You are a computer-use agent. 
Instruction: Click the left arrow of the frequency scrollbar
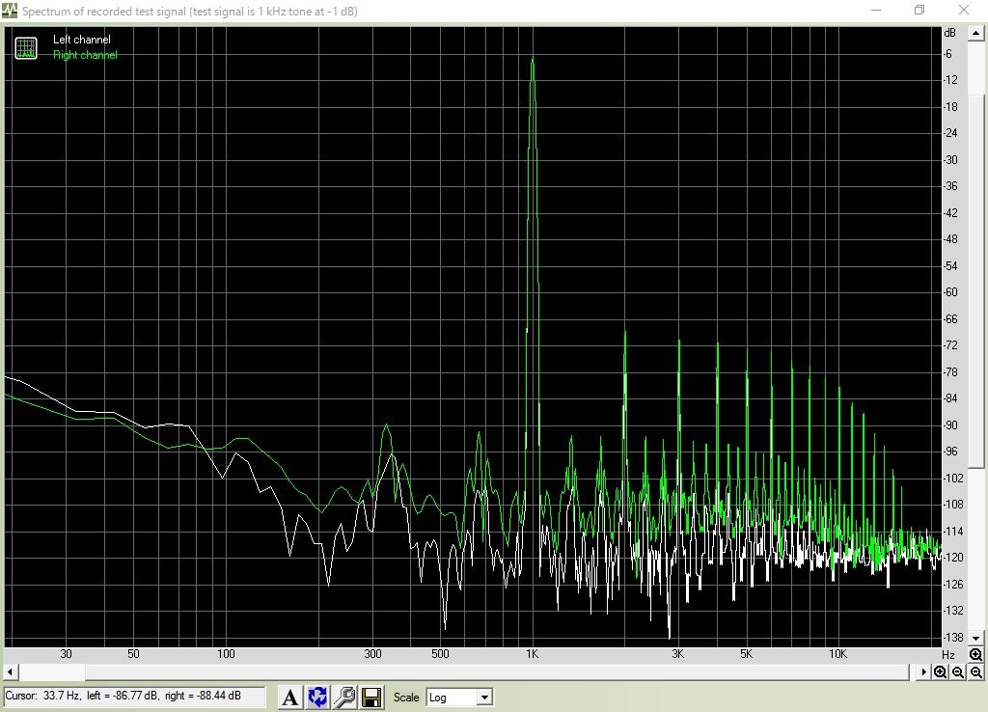[x=11, y=671]
